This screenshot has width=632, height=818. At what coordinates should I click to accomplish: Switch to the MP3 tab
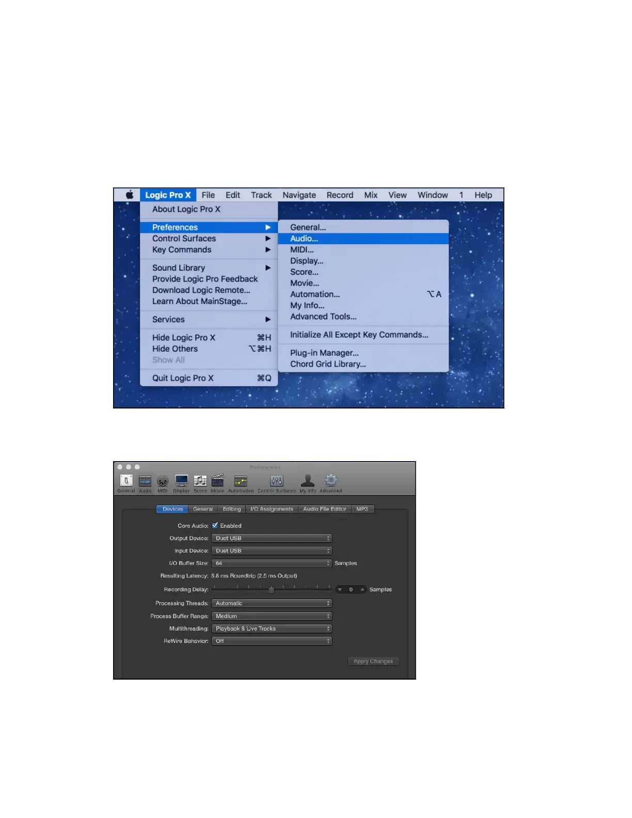coord(362,509)
